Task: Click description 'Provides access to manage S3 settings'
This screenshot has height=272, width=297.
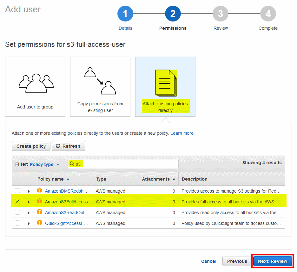Action: (x=231, y=191)
